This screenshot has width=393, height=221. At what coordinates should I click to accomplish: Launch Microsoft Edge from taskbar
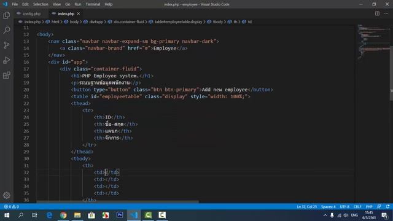[49, 215]
